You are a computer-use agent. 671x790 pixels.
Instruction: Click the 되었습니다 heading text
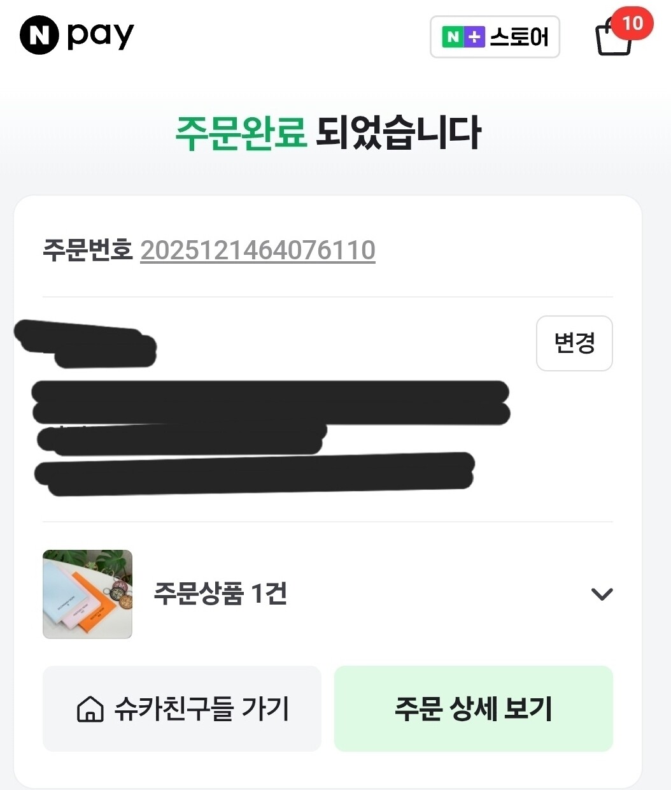[398, 133]
